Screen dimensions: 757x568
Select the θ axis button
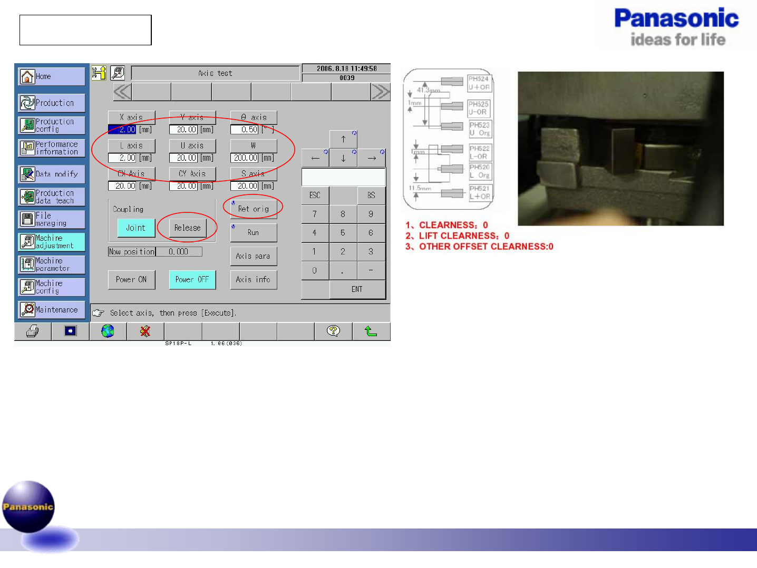[254, 117]
